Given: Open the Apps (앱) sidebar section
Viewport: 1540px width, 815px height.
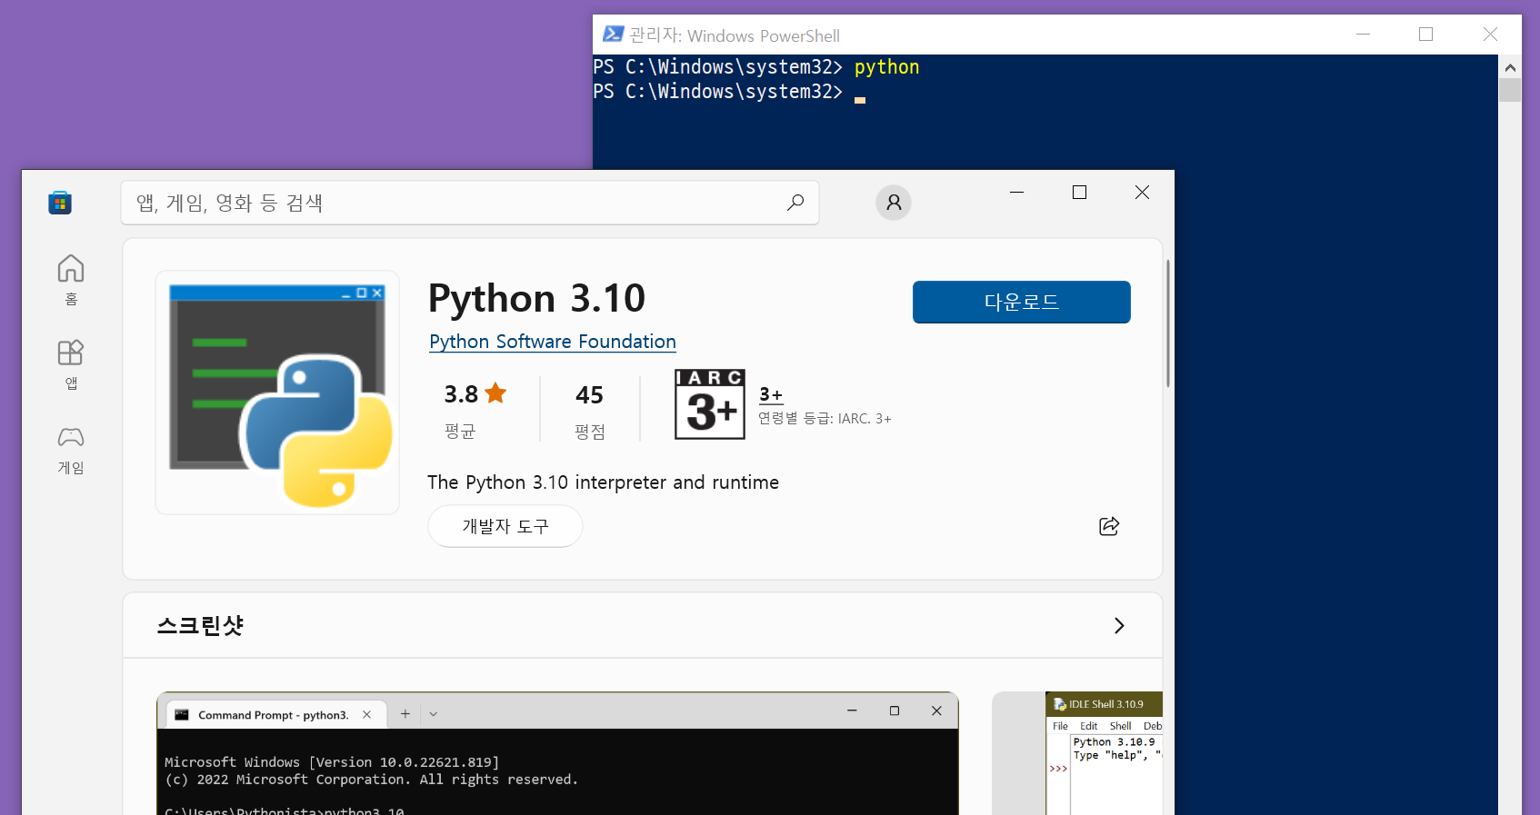Looking at the screenshot, I should 71,364.
